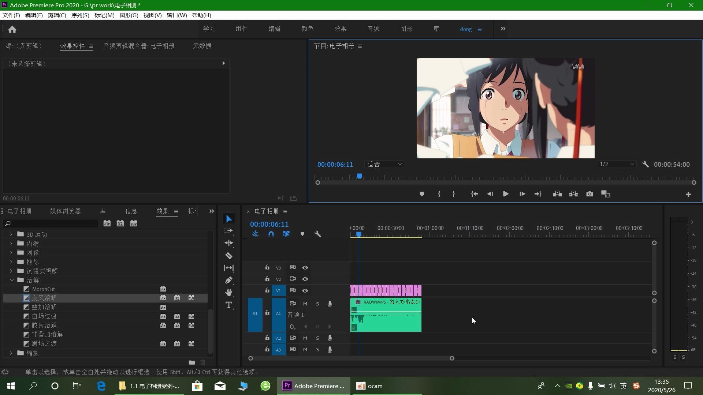This screenshot has height=395, width=703.
Task: Select the Selection tool arrow
Action: (229, 219)
